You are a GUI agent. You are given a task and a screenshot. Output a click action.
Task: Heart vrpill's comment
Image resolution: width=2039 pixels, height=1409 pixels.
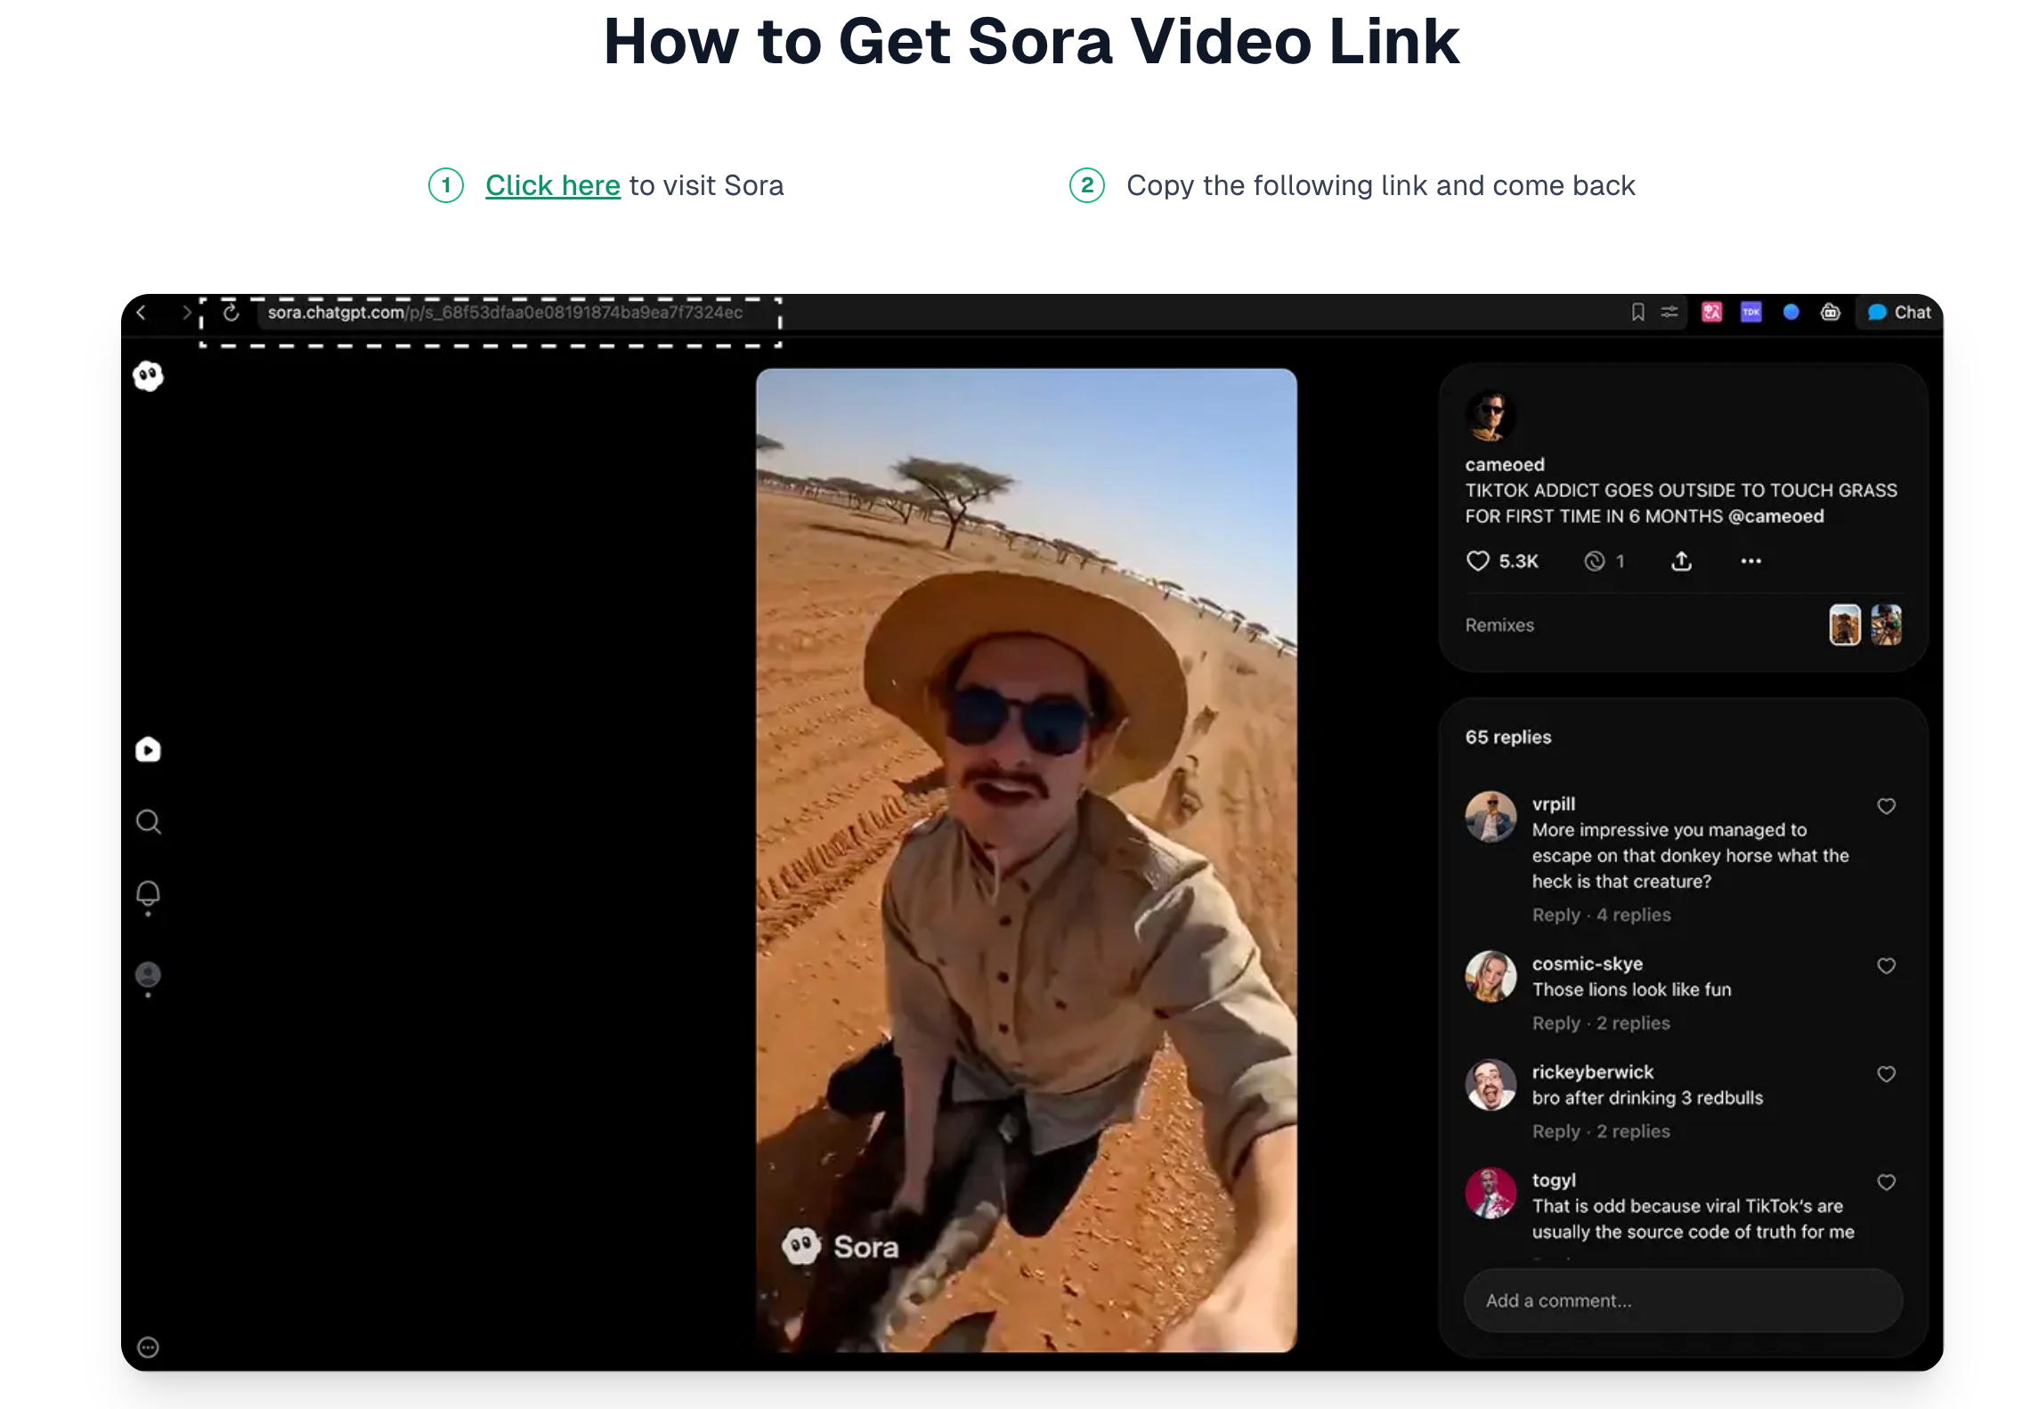[1887, 806]
